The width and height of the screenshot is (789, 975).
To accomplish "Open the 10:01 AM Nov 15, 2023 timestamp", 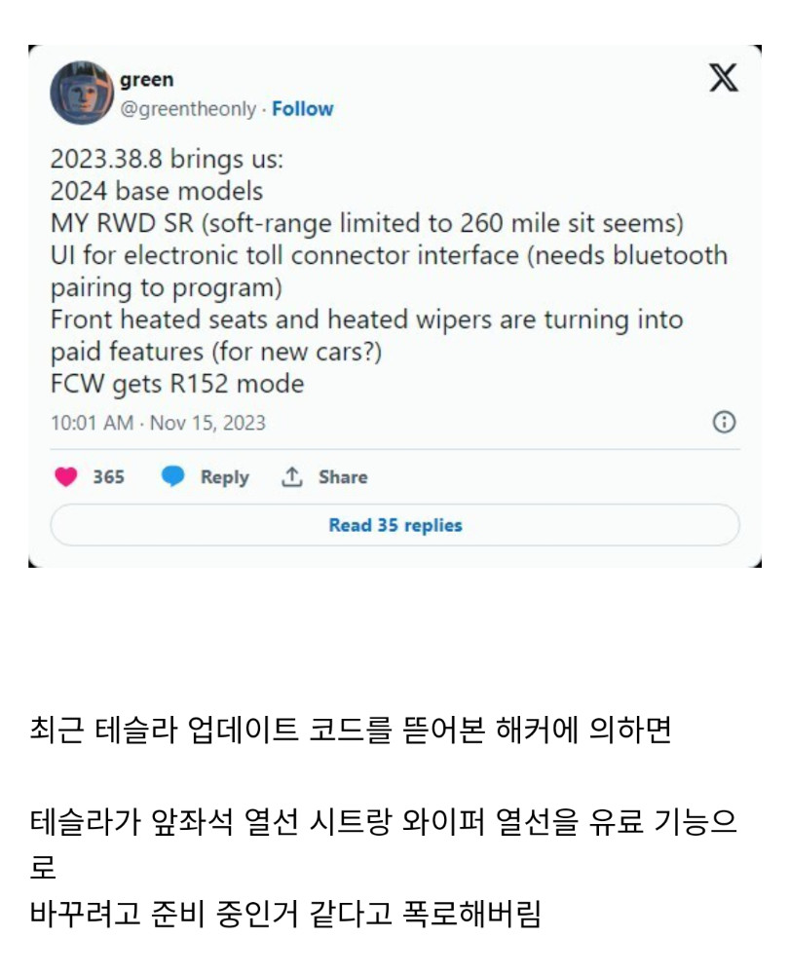I will point(158,423).
